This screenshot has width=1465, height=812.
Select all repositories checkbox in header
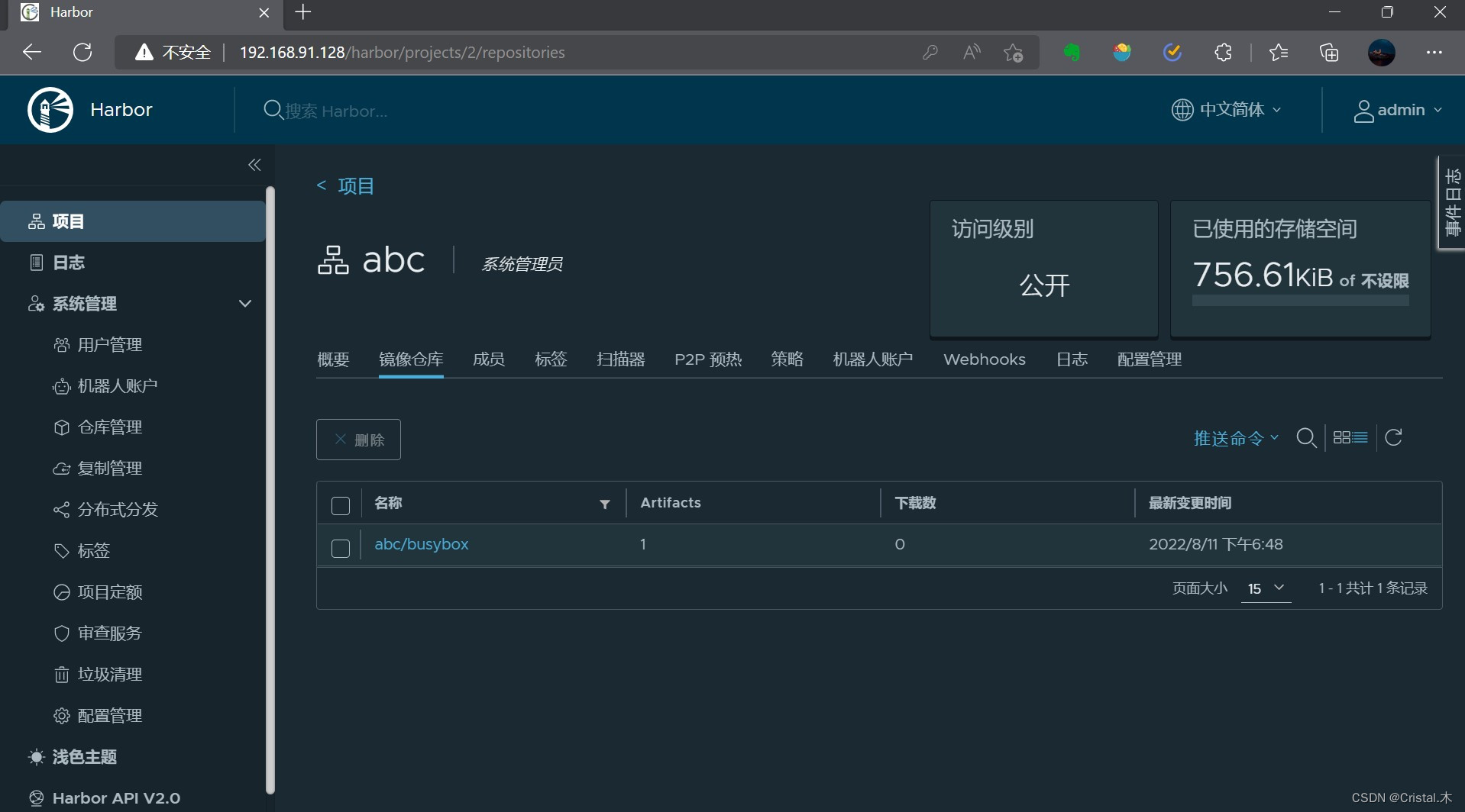click(x=341, y=505)
